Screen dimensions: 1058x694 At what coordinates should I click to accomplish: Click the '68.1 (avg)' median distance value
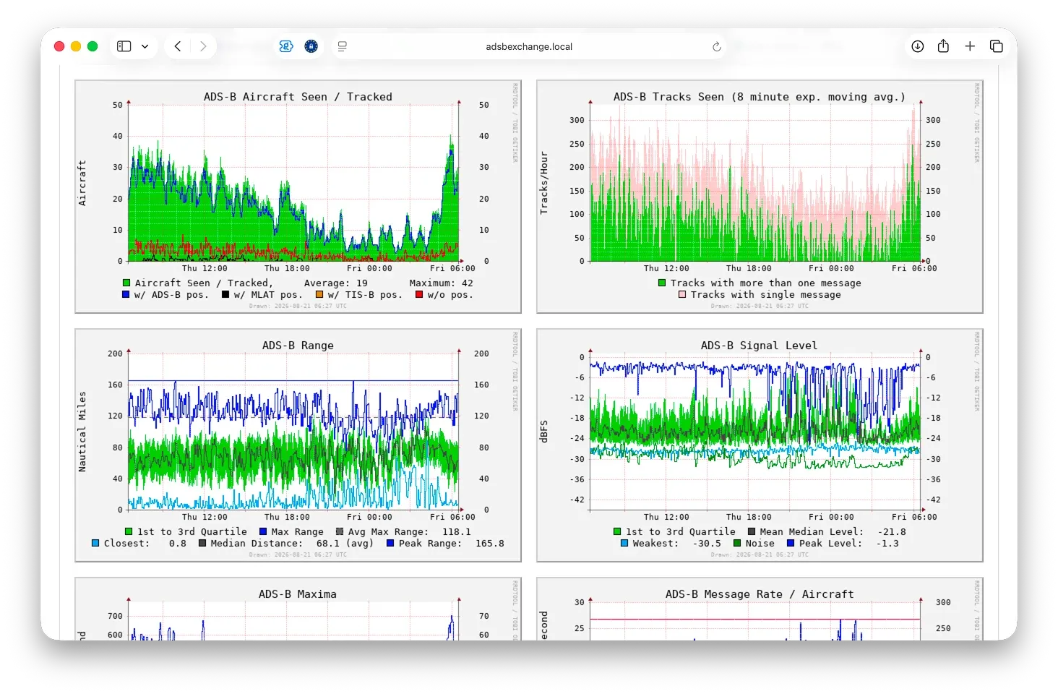coord(345,544)
